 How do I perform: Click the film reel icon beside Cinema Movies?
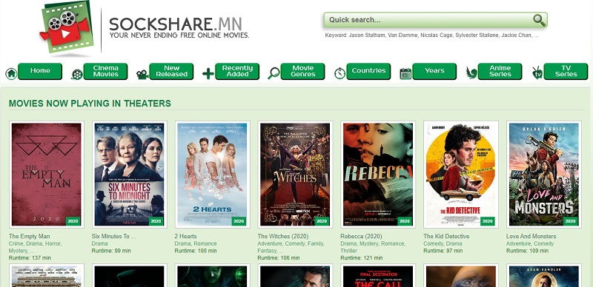pos(77,74)
